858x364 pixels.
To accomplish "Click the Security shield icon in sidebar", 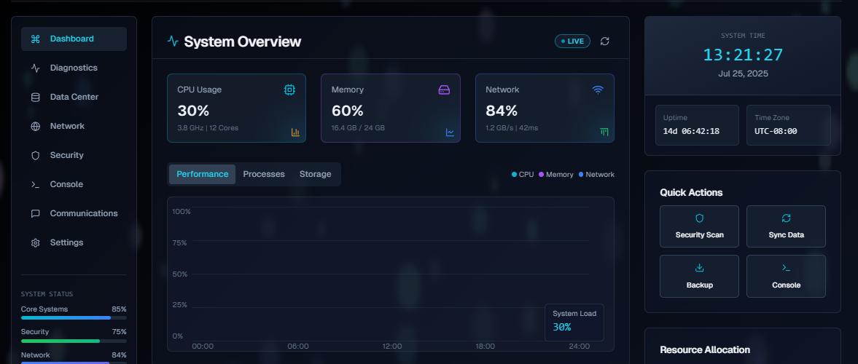I will click(36, 155).
